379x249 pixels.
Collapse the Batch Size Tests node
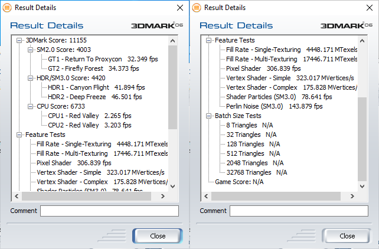208,116
